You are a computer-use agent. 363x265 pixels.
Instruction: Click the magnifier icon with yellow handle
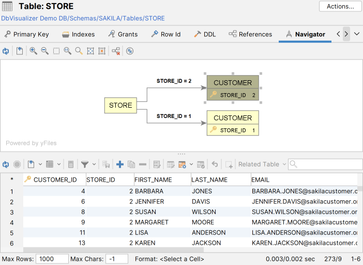click(79, 51)
